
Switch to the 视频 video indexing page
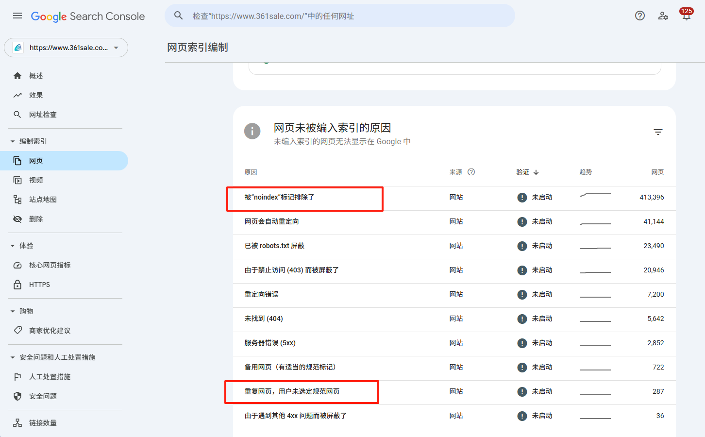[x=35, y=180]
